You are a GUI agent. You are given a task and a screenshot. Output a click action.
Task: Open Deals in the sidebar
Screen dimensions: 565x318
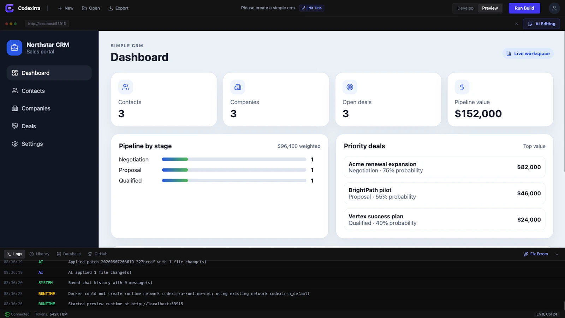coord(49,126)
